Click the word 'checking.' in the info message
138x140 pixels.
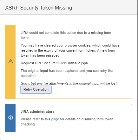[x=28, y=124]
